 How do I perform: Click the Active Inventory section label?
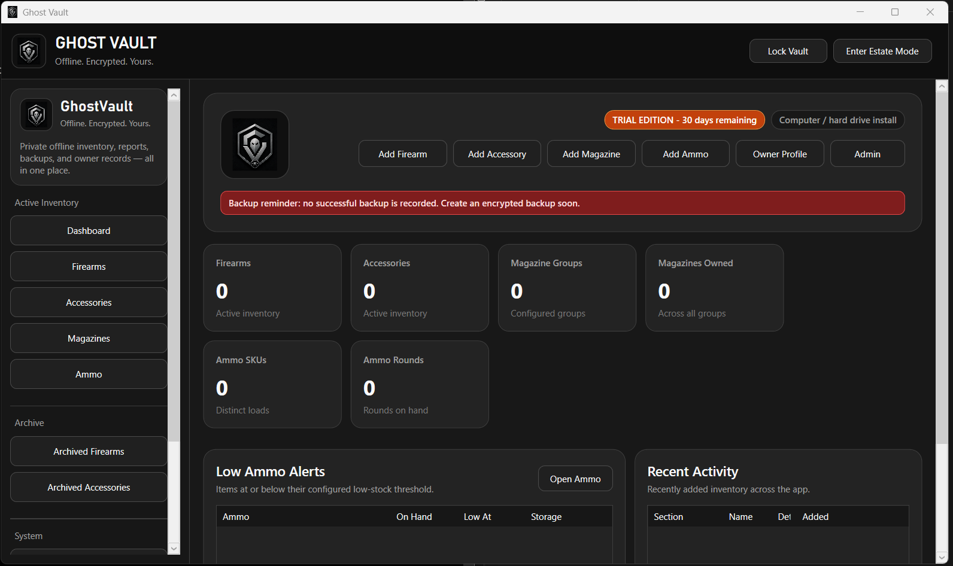(47, 203)
